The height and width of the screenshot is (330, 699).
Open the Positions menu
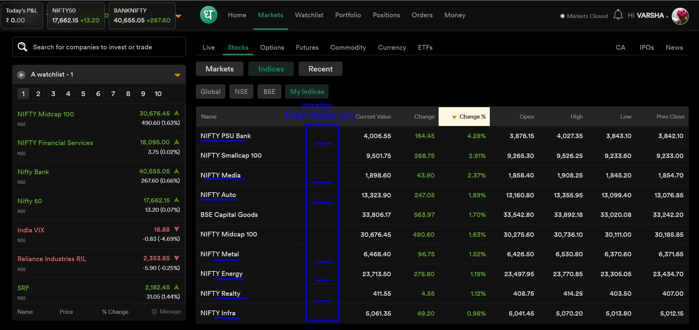pyautogui.click(x=386, y=15)
